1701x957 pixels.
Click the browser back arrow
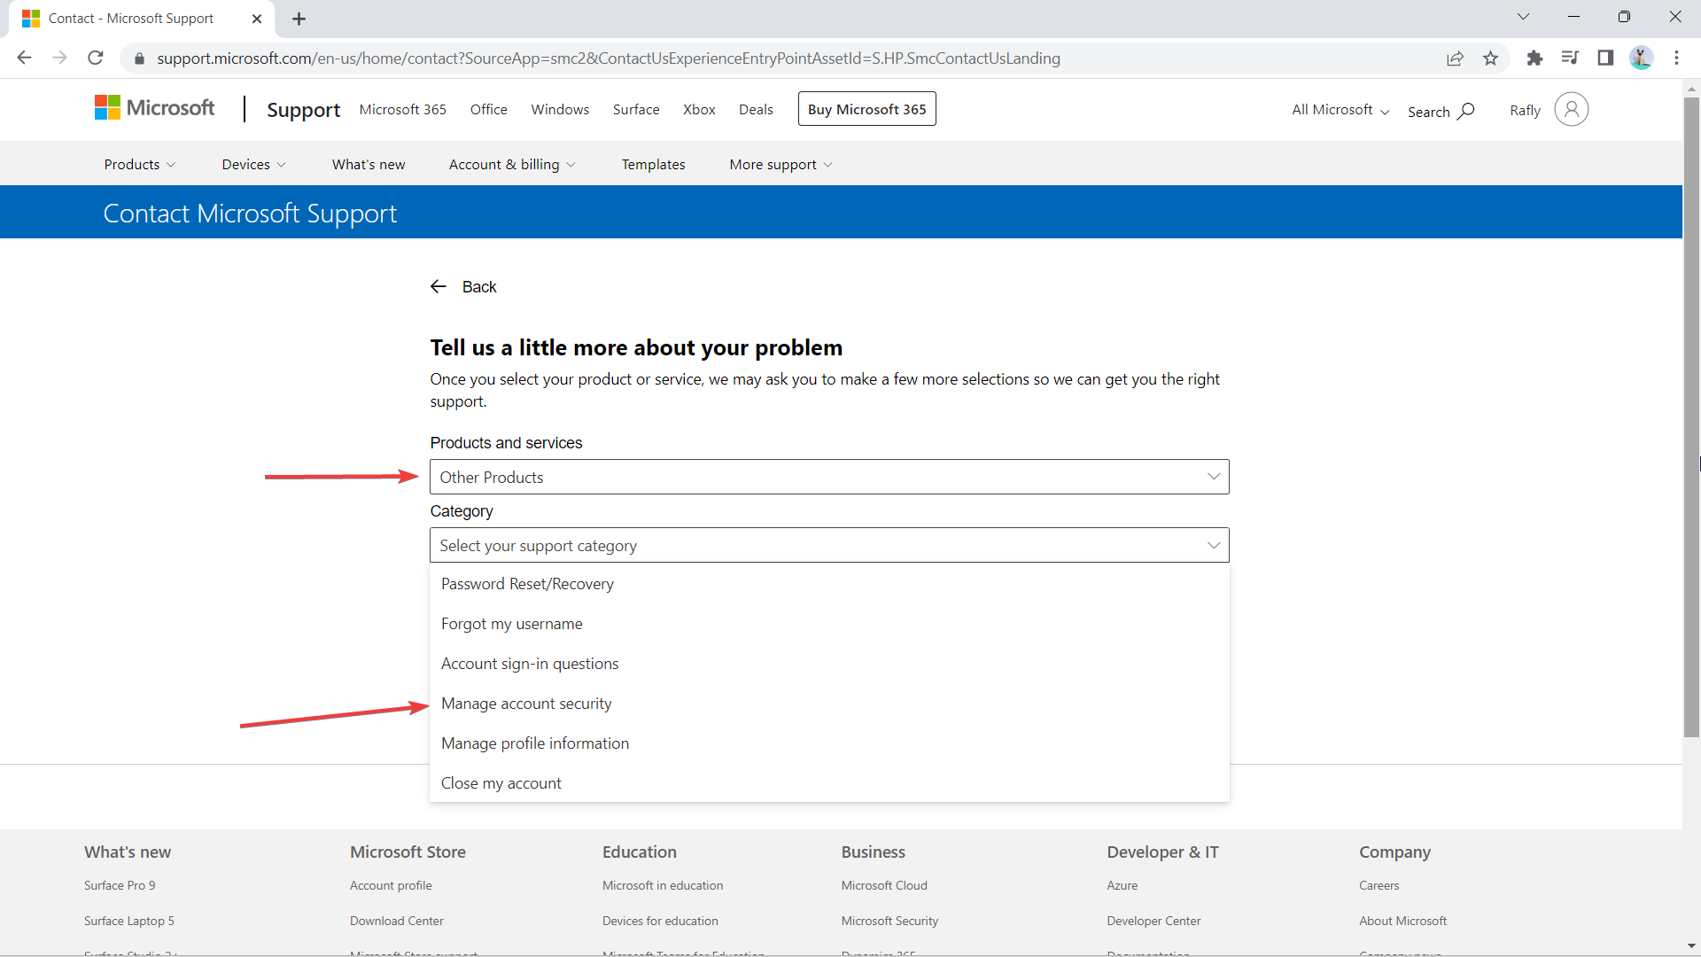point(24,58)
